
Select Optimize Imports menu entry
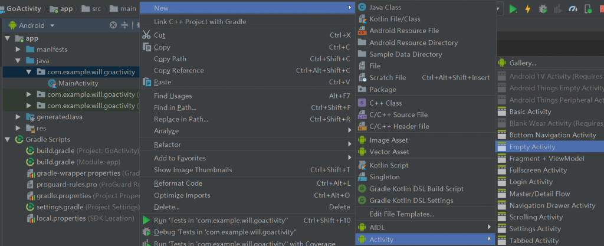pos(247,195)
